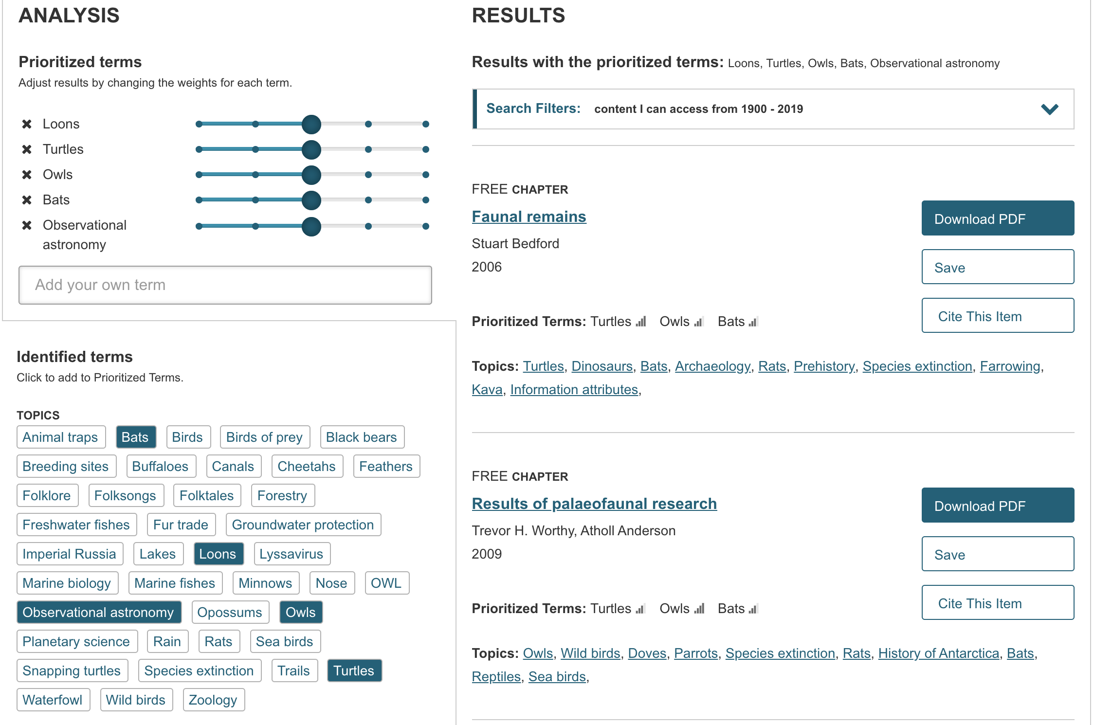The width and height of the screenshot is (1094, 725).
Task: Deselect the Observational astronomy topic tag
Action: click(x=99, y=612)
